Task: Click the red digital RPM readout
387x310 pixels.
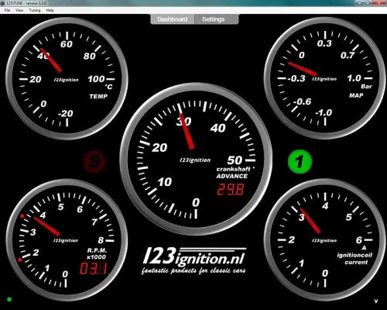Action: click(93, 268)
